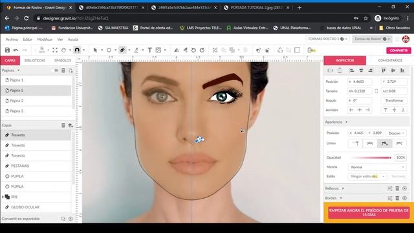Click the Opacidad 100% field
Screen dimensions: 414x233
pyautogui.click(x=400, y=158)
